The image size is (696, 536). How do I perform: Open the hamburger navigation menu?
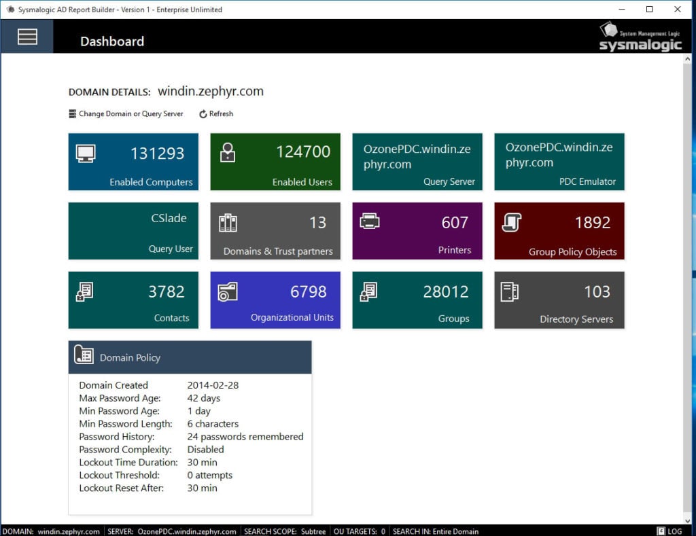[27, 37]
